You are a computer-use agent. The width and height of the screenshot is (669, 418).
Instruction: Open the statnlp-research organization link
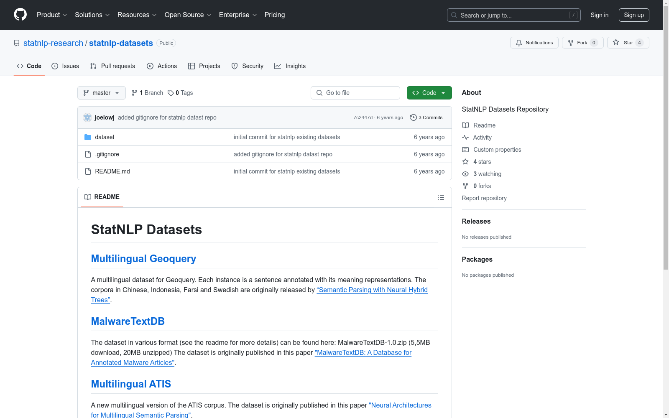[53, 43]
